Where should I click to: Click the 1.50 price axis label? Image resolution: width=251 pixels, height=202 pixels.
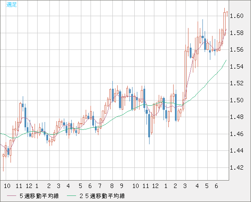pos(237,101)
